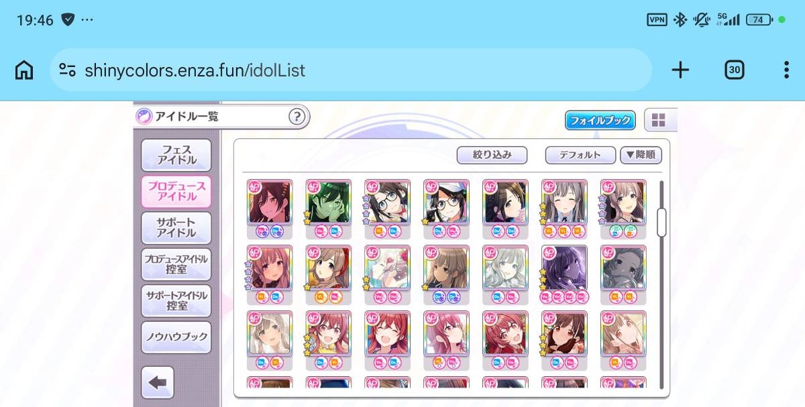The width and height of the screenshot is (805, 407).
Task: Click the idol list scrollbar handle
Action: tap(661, 222)
